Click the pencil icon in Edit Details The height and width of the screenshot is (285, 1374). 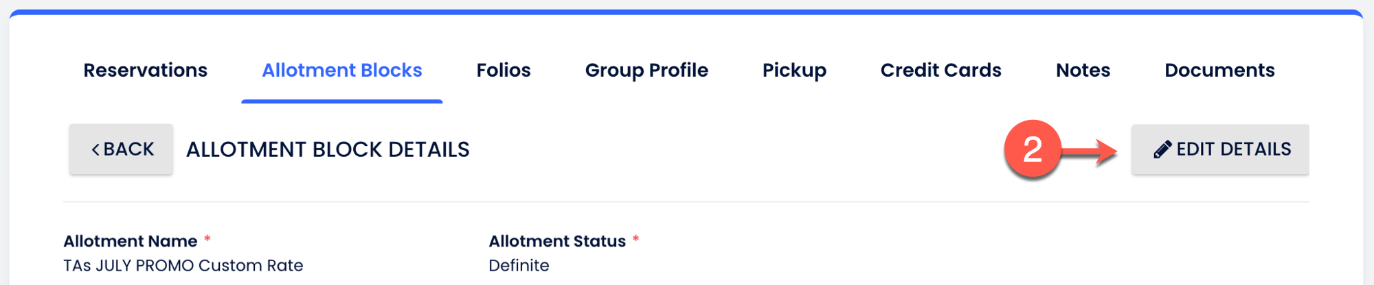pos(1162,149)
